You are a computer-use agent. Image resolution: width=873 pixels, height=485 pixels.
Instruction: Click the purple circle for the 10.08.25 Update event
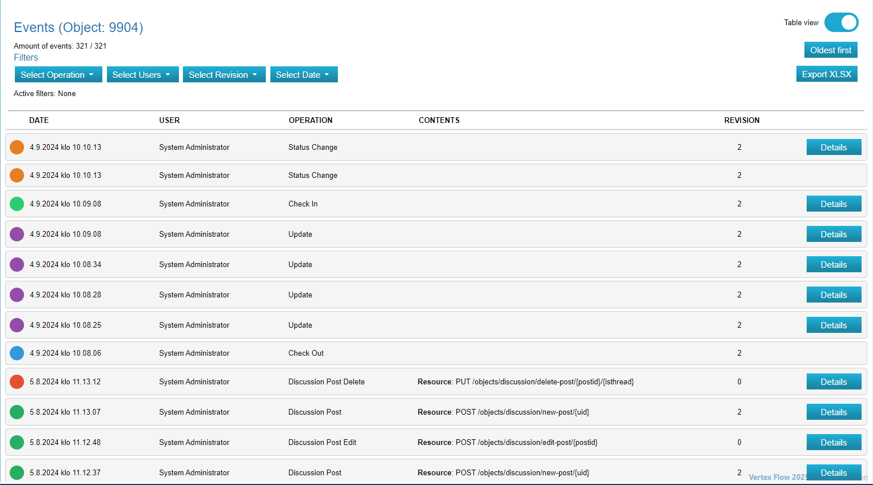pos(17,325)
